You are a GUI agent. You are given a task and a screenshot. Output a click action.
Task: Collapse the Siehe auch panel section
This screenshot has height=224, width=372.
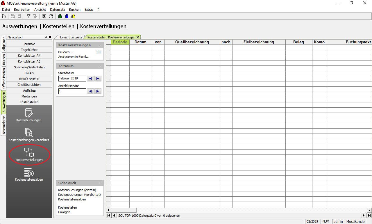click(100, 183)
